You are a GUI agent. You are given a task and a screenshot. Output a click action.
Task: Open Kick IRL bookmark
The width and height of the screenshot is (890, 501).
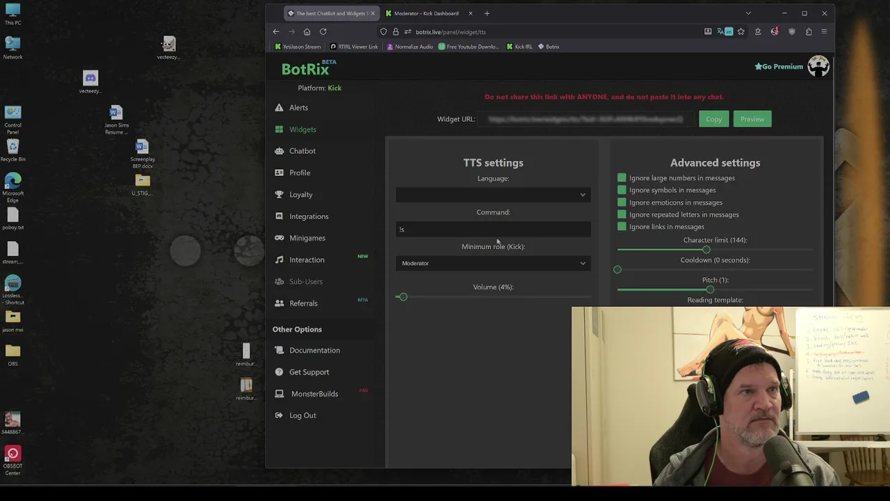tap(519, 47)
